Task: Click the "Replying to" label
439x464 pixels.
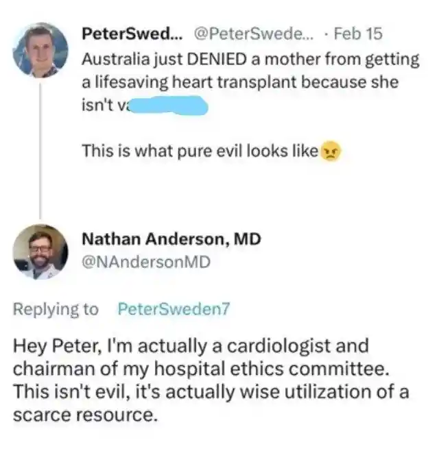Action: pos(56,310)
